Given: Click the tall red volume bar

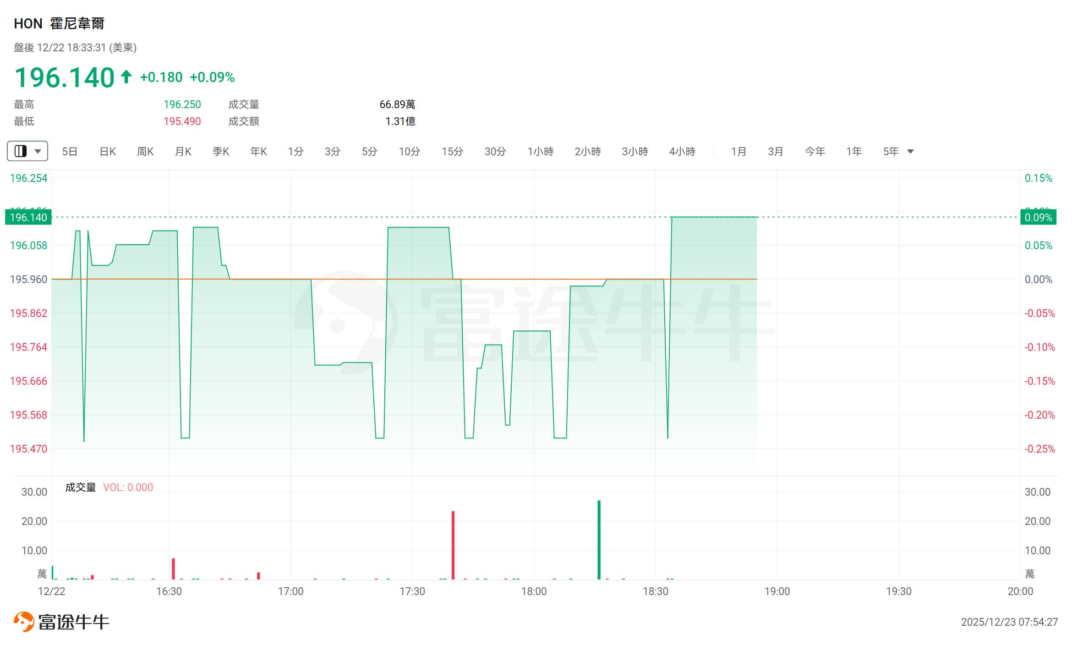Looking at the screenshot, I should click(x=453, y=545).
